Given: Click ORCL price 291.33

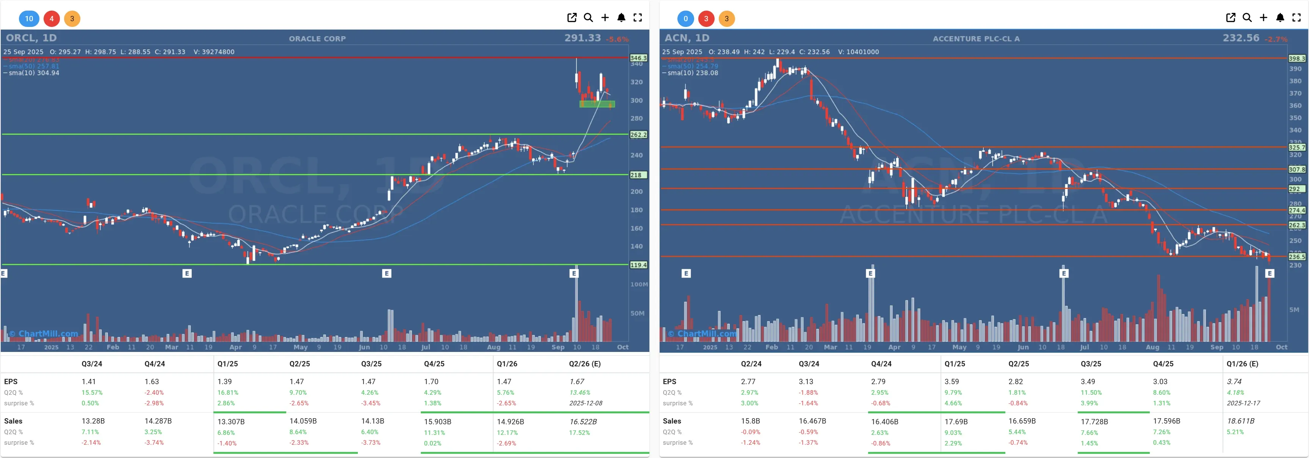Looking at the screenshot, I should [582, 38].
